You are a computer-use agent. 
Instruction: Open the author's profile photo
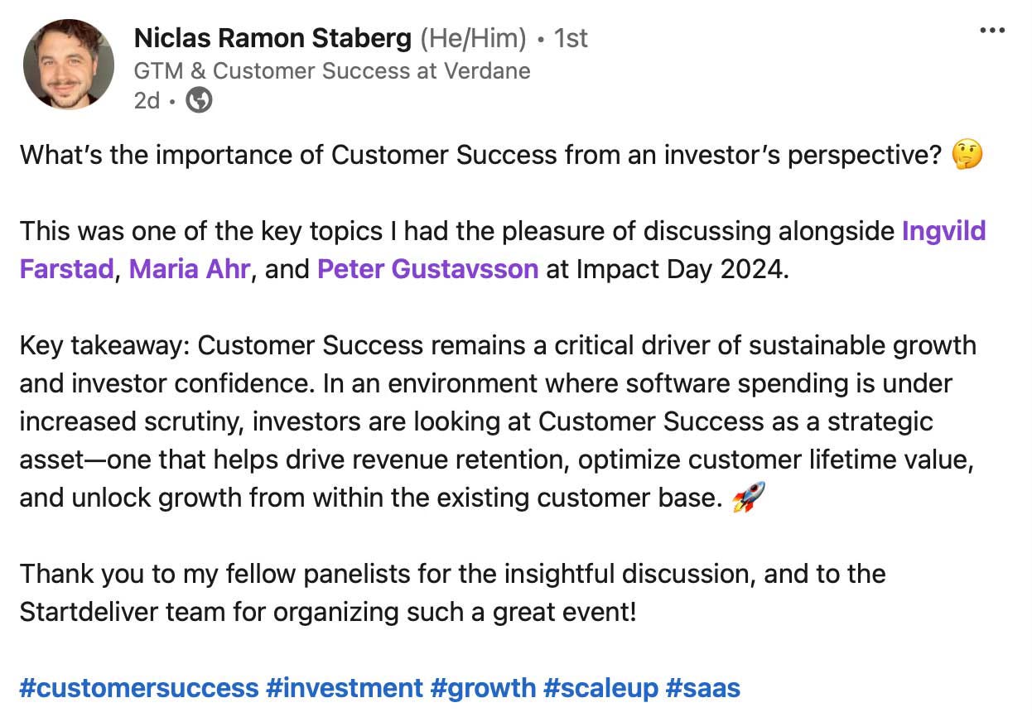coord(69,65)
